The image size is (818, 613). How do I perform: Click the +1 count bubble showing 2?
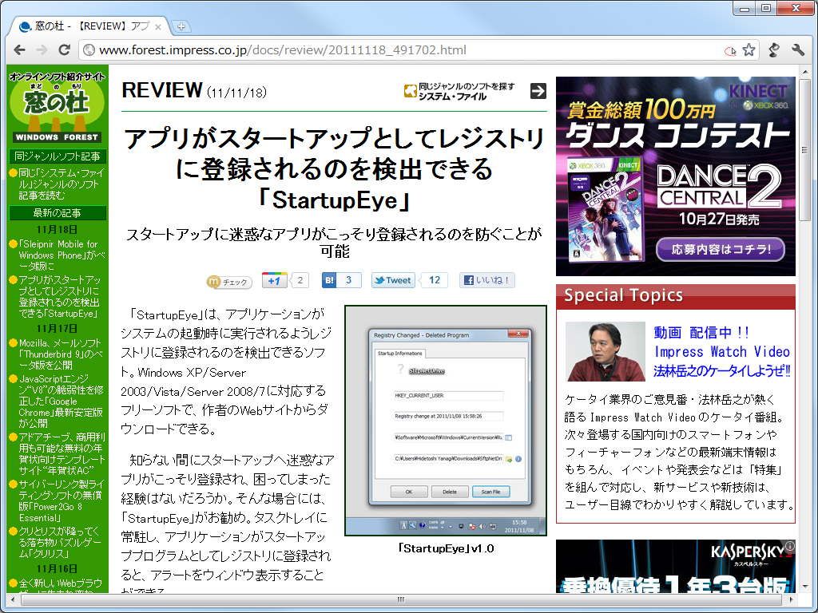coord(300,280)
